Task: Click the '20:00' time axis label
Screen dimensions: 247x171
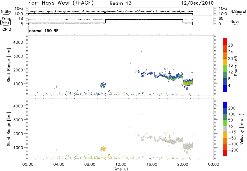Action: pos(182,165)
